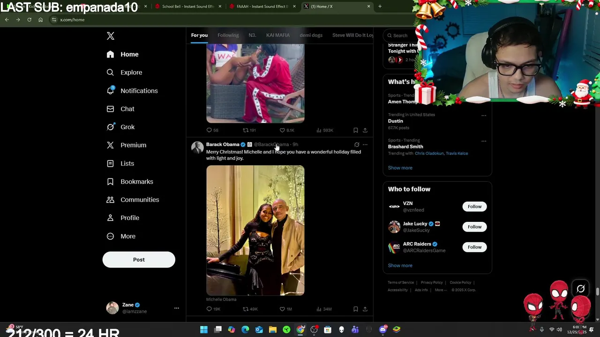
Task: Open Barack Obama's profile avatar
Action: click(x=197, y=147)
